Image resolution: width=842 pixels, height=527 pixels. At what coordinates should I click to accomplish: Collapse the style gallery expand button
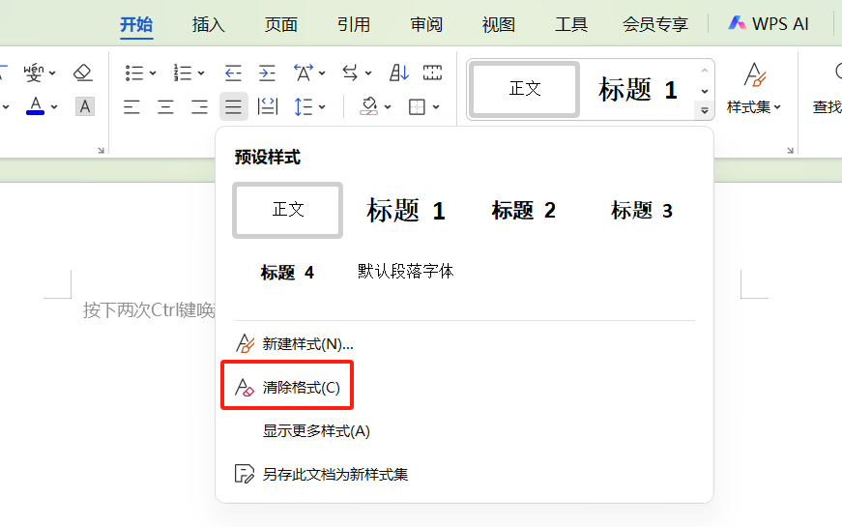pyautogui.click(x=705, y=110)
